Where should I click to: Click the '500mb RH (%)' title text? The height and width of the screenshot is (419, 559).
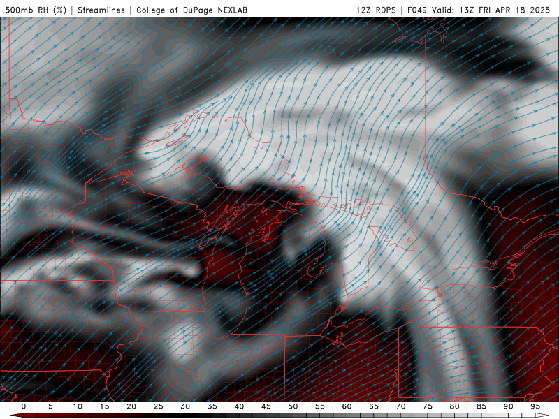click(x=36, y=10)
